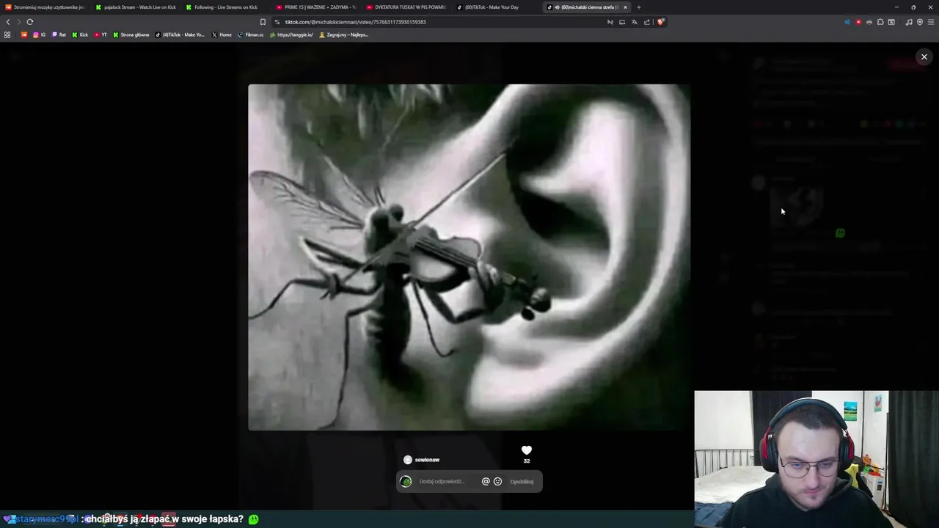The height and width of the screenshot is (528, 939).
Task: Click the bookmark icon beside the address bar
Action: [x=263, y=22]
